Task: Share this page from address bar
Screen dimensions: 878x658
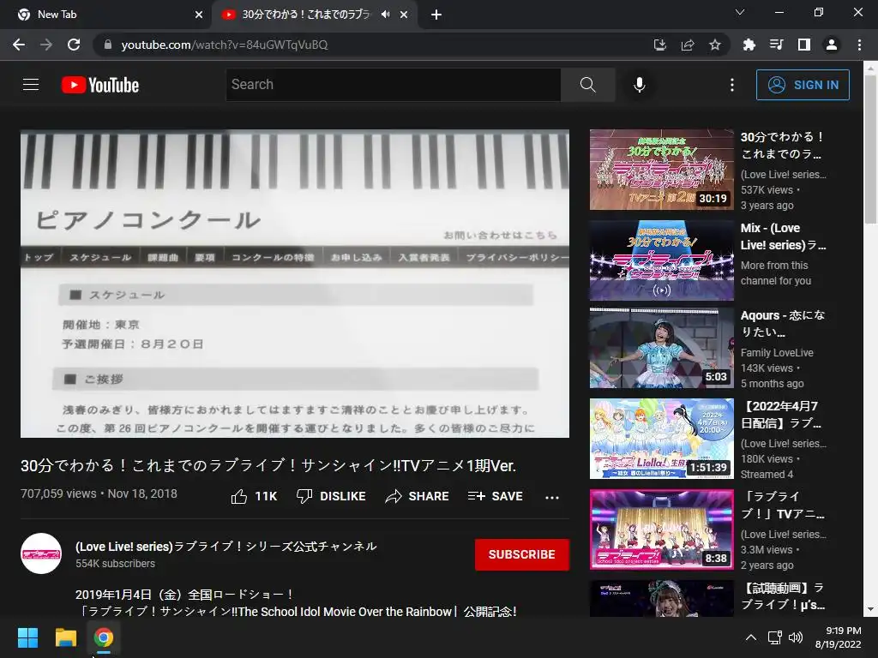Action: [688, 45]
